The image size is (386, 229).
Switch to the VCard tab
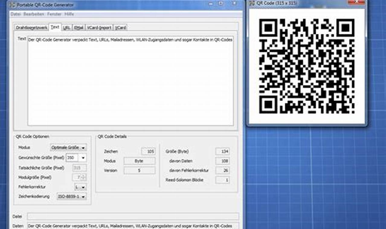point(120,27)
